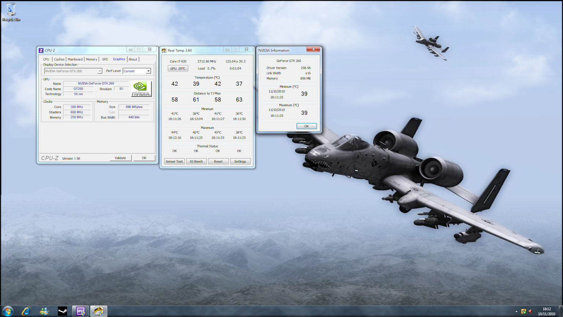Image resolution: width=563 pixels, height=317 pixels.
Task: Click the Shaders clock value 600 MHz
Action: click(77, 112)
